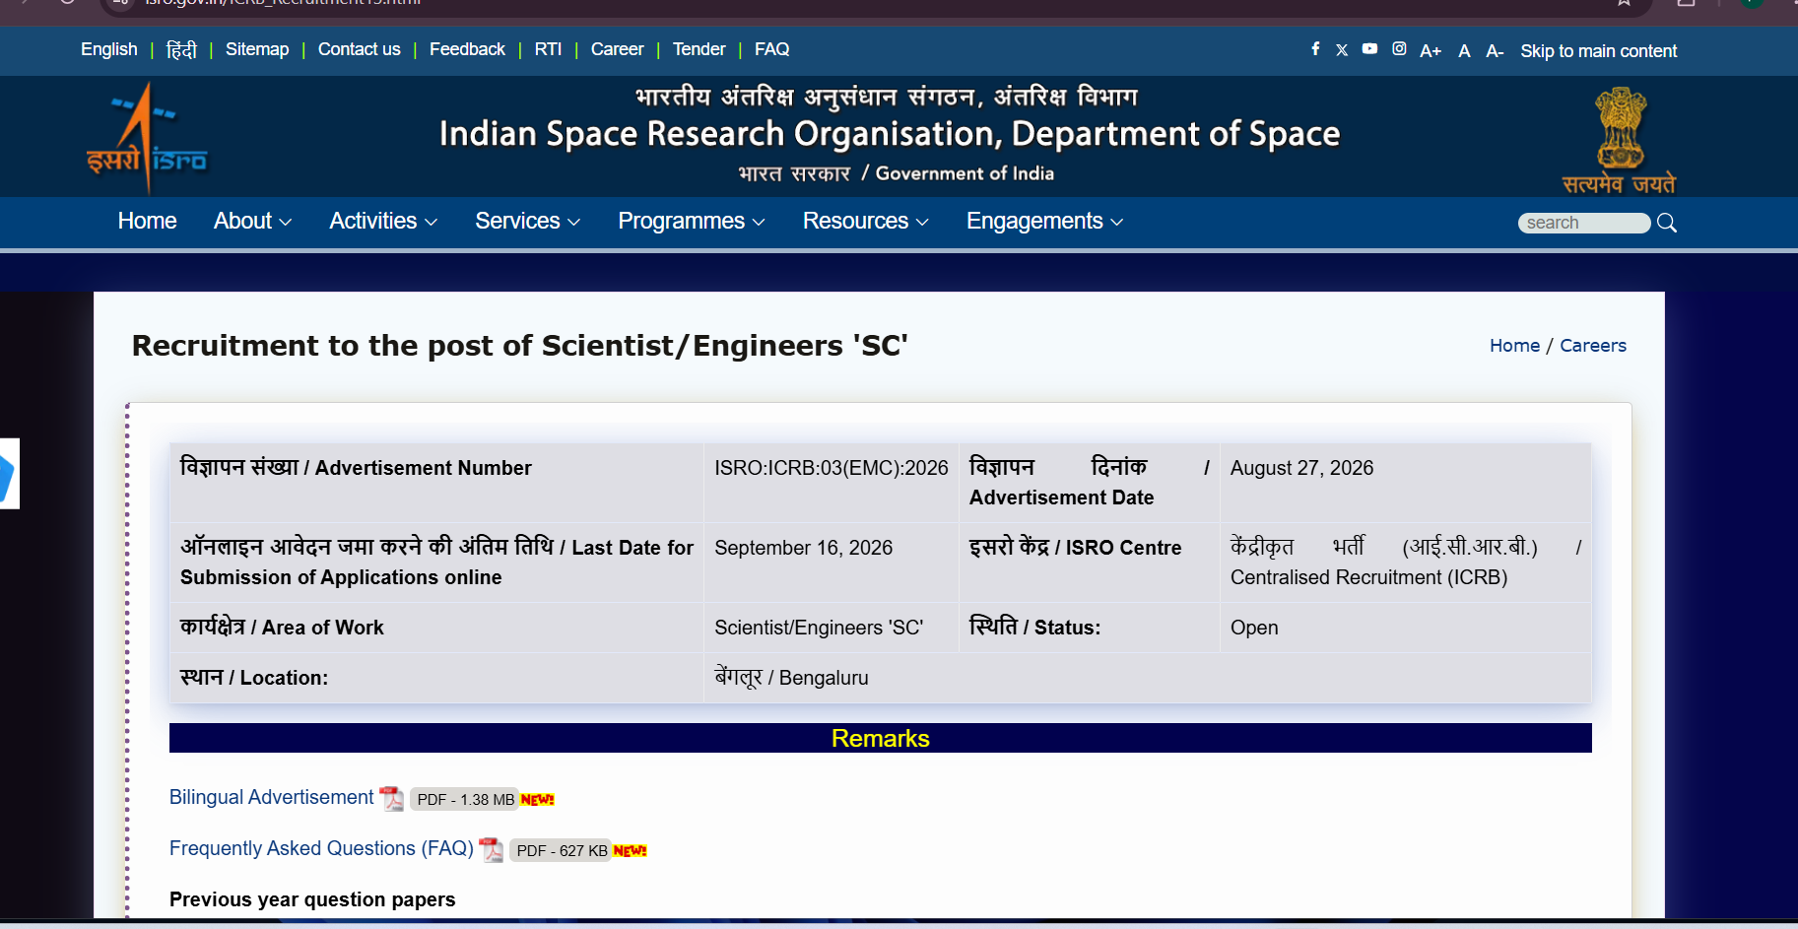Click the ISRO Centre label
Viewport: 1798px width, 929px height.
(1075, 548)
